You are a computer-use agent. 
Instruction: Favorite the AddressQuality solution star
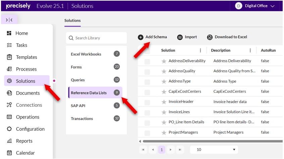click(x=164, y=71)
